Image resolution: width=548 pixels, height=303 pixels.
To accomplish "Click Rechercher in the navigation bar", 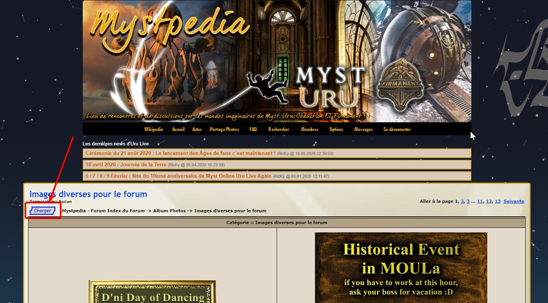I will (279, 129).
